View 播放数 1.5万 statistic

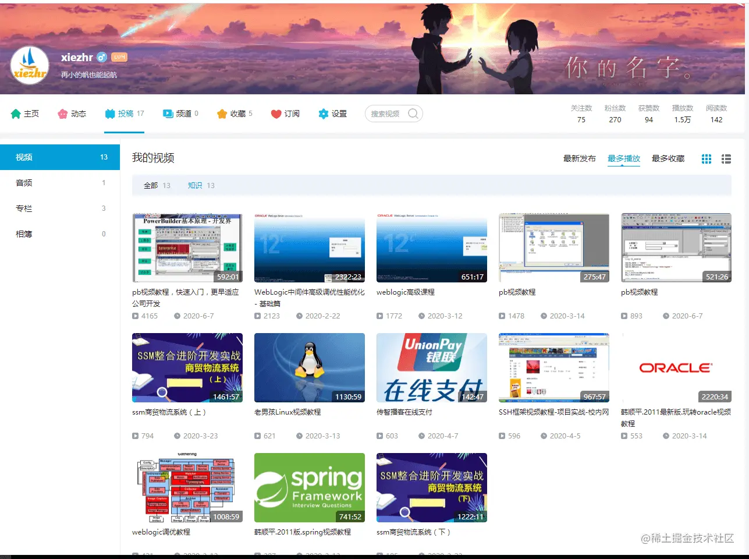tap(683, 114)
